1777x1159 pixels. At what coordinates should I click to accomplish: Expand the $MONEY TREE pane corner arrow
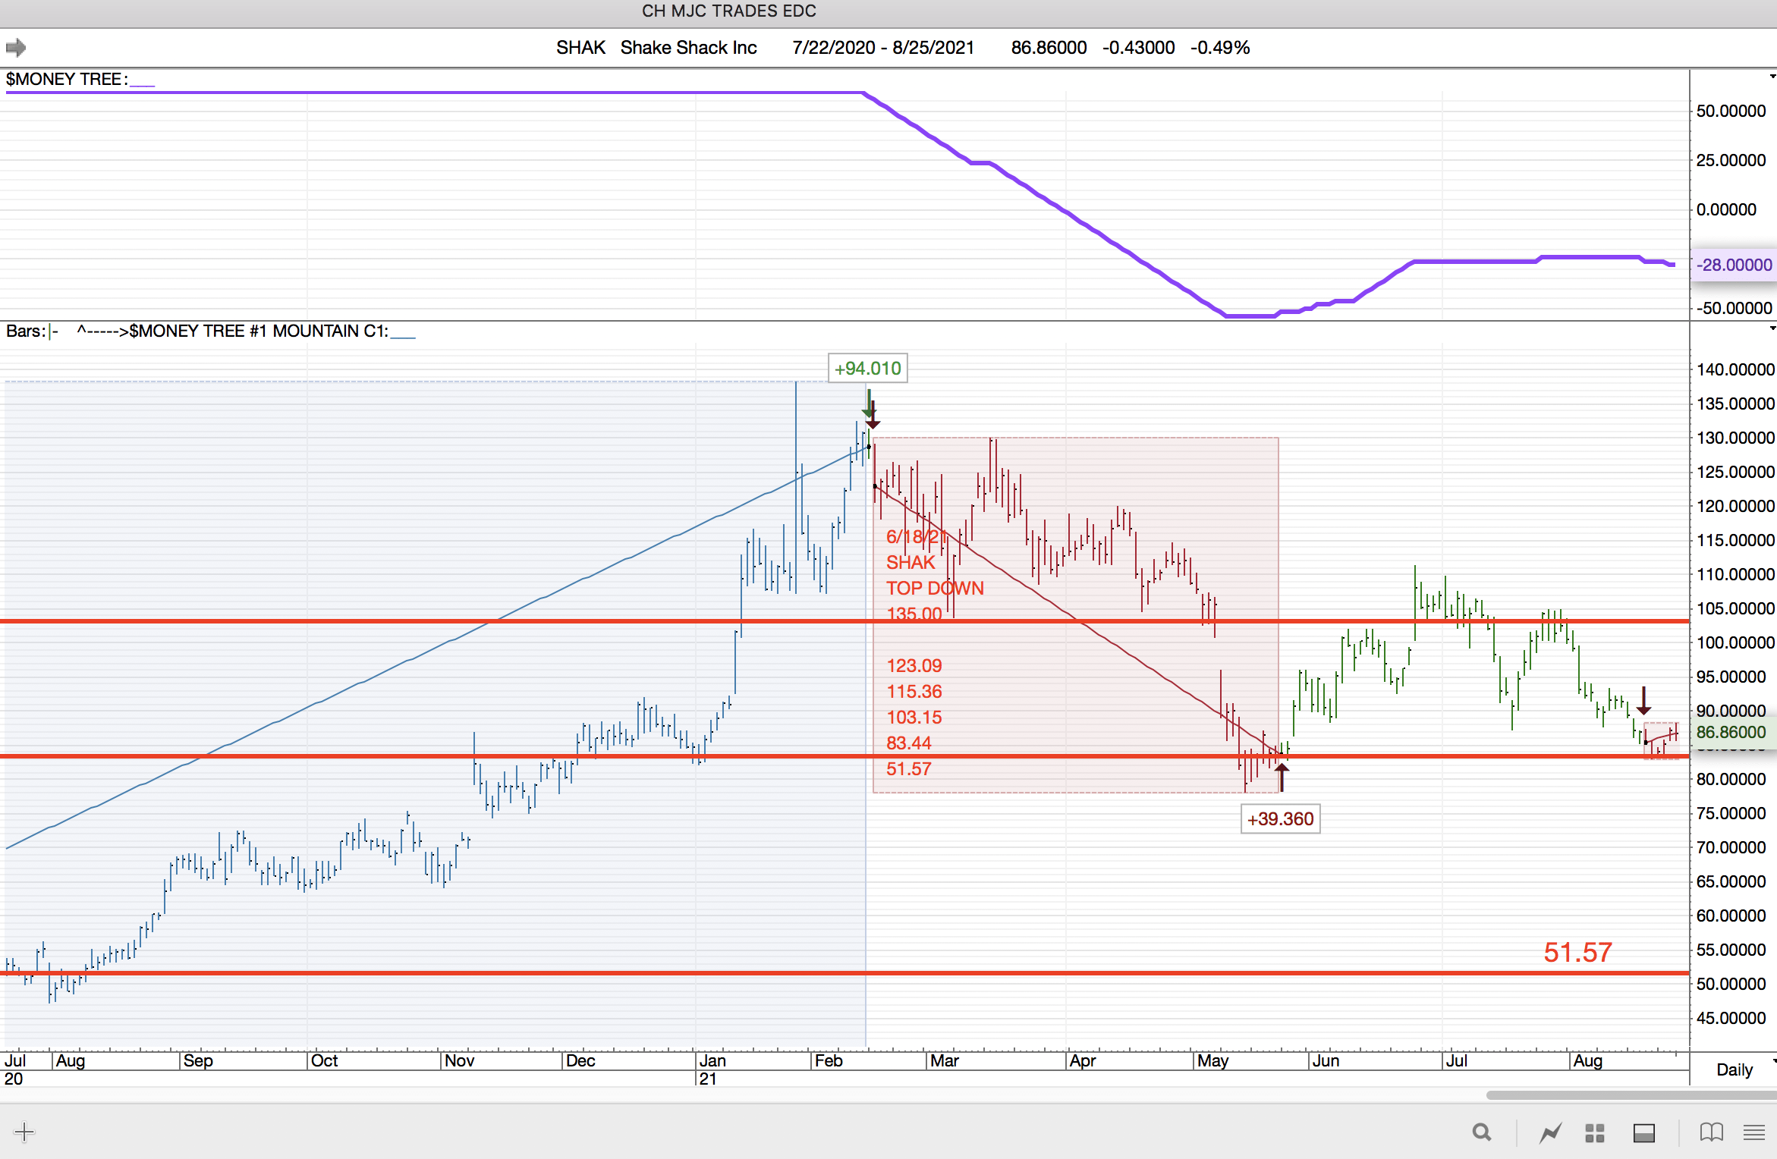pos(1772,77)
